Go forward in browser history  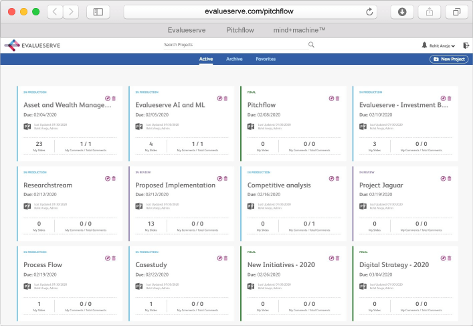point(71,12)
